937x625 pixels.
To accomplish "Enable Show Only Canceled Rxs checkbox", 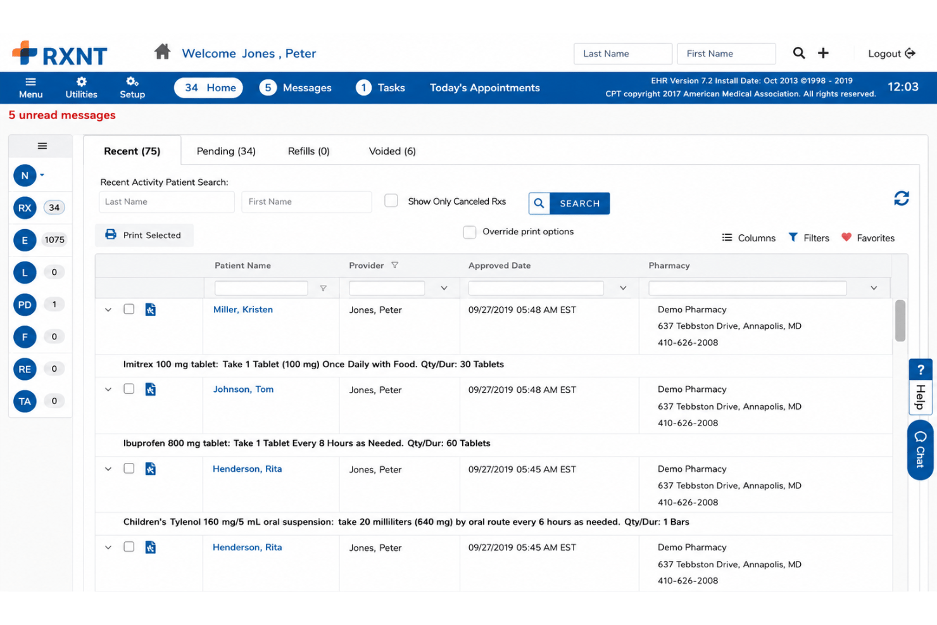I will click(391, 201).
